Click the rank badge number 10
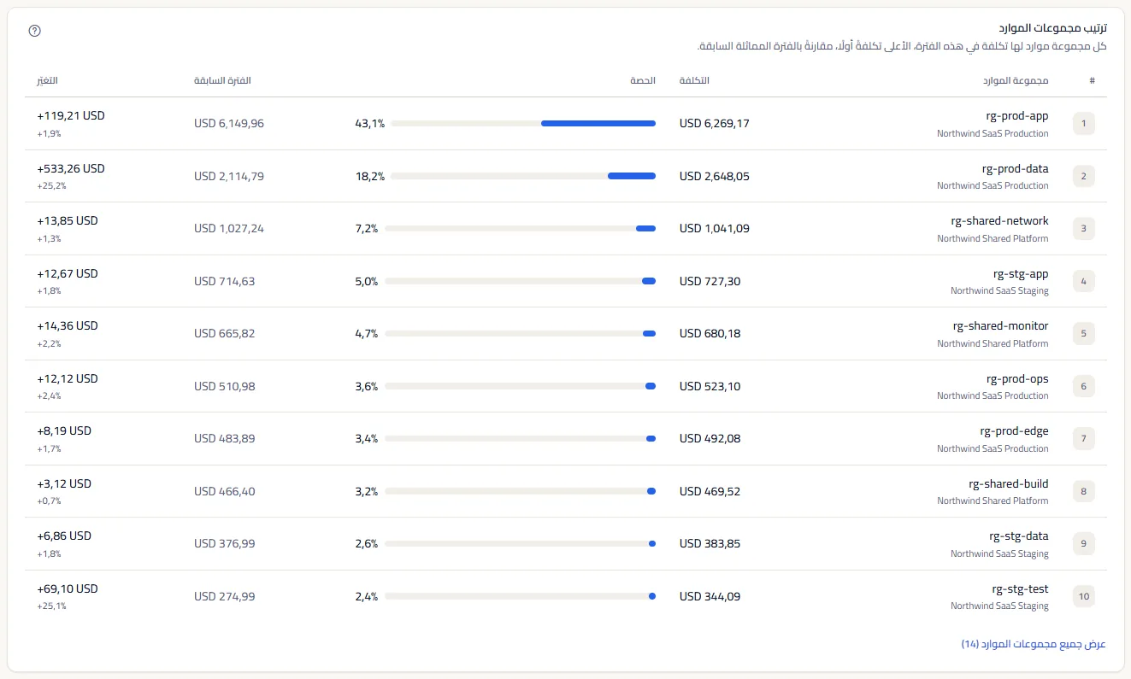 (x=1084, y=596)
